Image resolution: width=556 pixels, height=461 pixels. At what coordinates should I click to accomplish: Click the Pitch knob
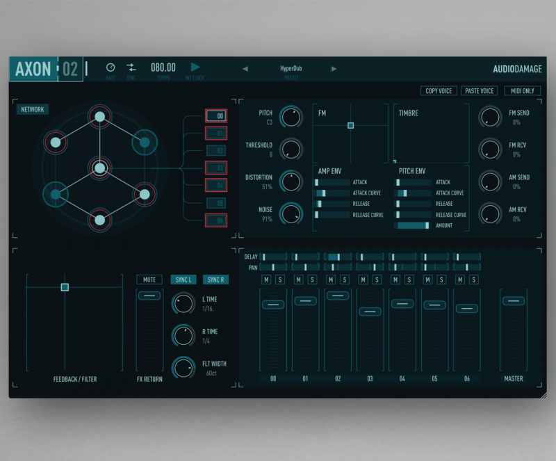click(x=291, y=117)
